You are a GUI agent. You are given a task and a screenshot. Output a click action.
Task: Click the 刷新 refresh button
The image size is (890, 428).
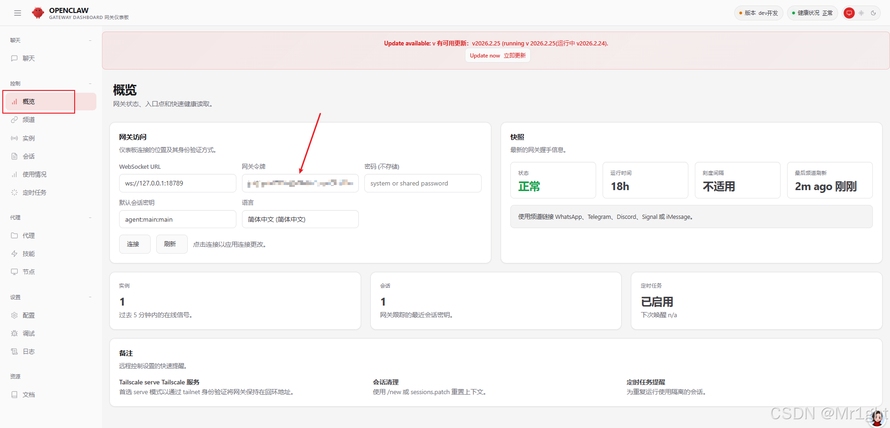[x=172, y=244]
